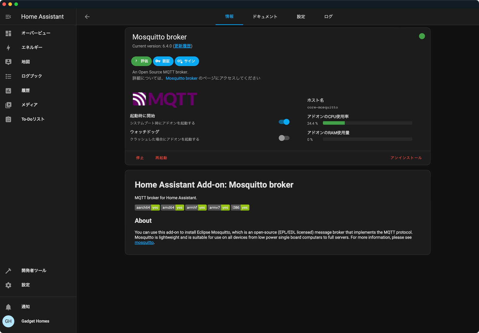Click the 認証 auth chip

163,61
